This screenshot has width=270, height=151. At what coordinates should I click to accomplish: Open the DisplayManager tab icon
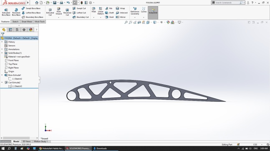[x=30, y=29]
